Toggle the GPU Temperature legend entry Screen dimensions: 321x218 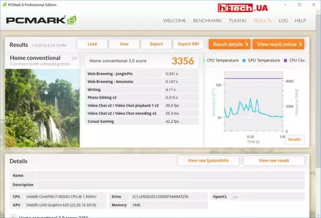click(263, 60)
